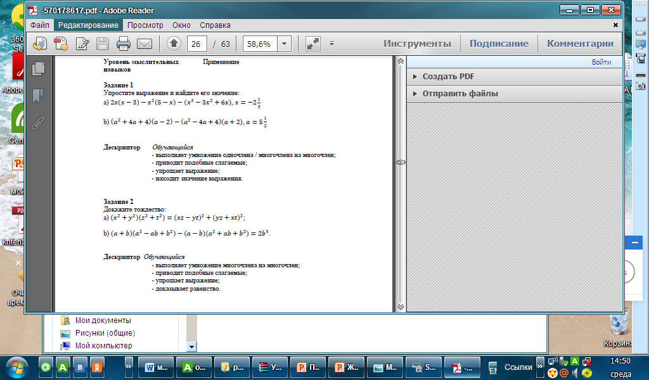Click the Применение text in the PDF

pos(221,61)
